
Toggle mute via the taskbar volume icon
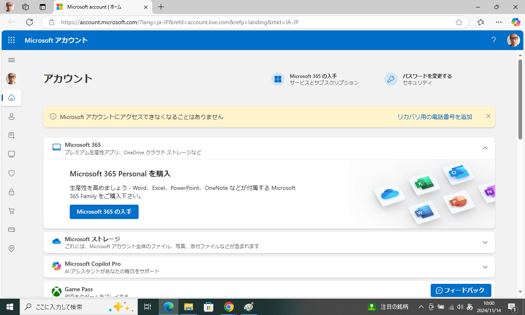460,306
